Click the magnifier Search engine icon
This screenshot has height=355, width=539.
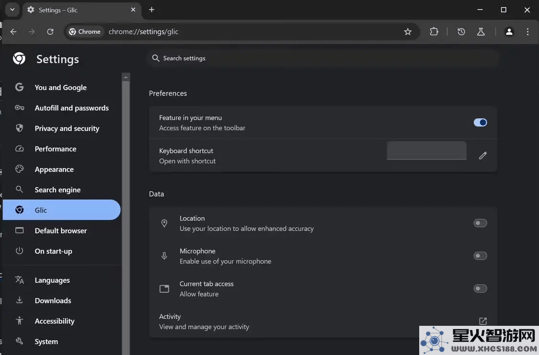pos(20,189)
